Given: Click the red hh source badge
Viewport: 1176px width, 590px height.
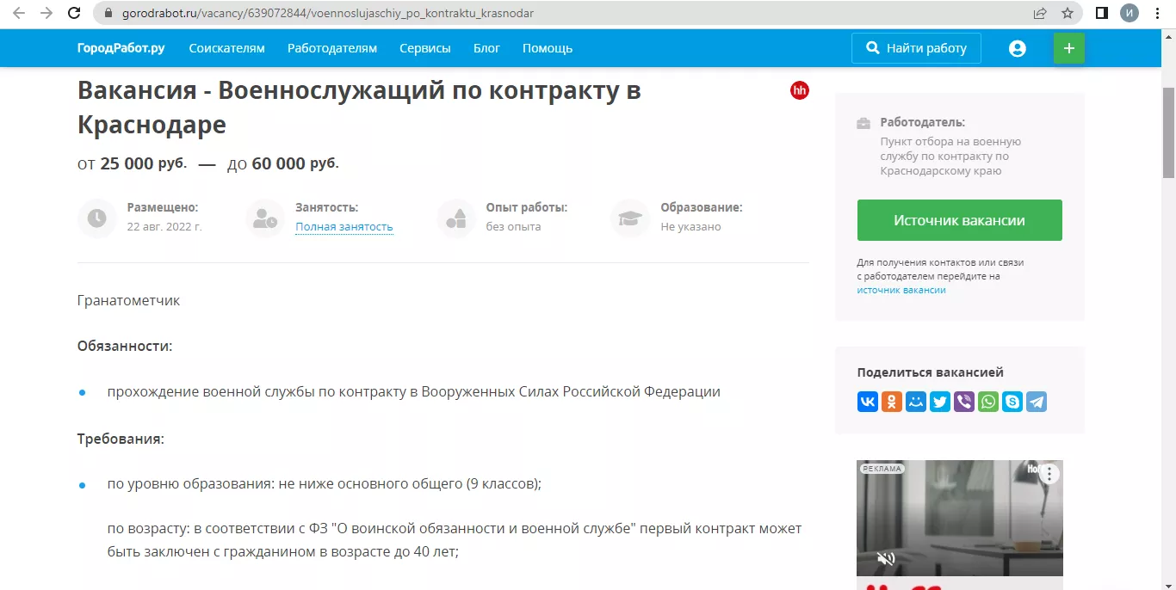Looking at the screenshot, I should coord(800,90).
